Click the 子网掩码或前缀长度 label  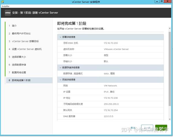pos(73,104)
